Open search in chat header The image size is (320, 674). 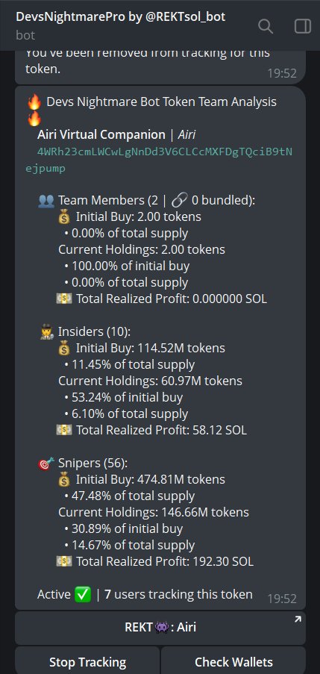(x=265, y=27)
